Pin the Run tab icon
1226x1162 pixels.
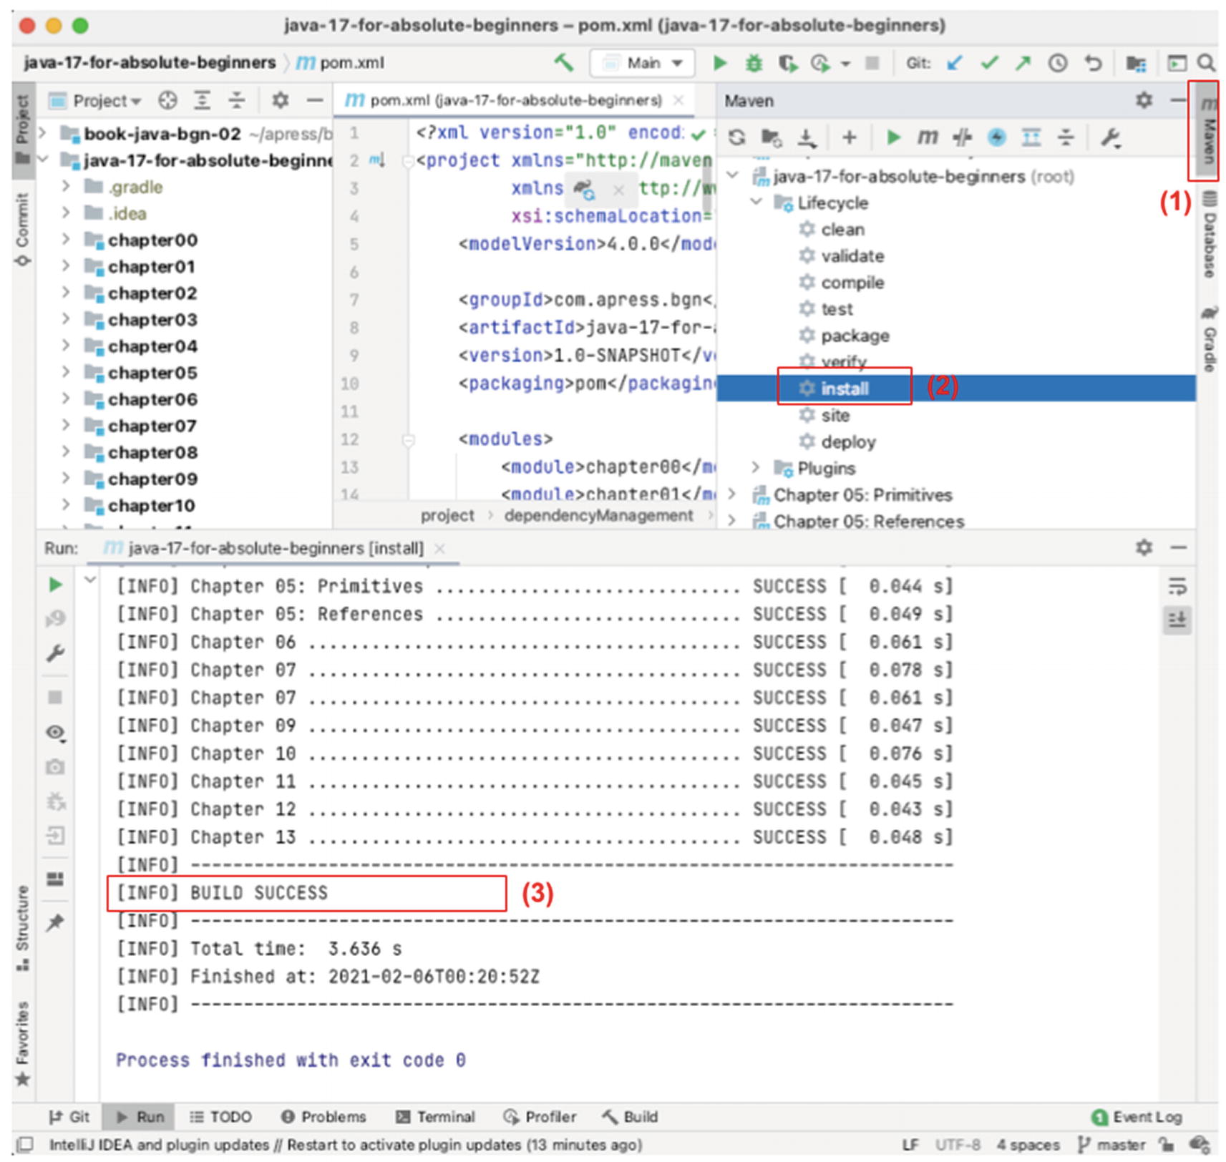(x=55, y=923)
